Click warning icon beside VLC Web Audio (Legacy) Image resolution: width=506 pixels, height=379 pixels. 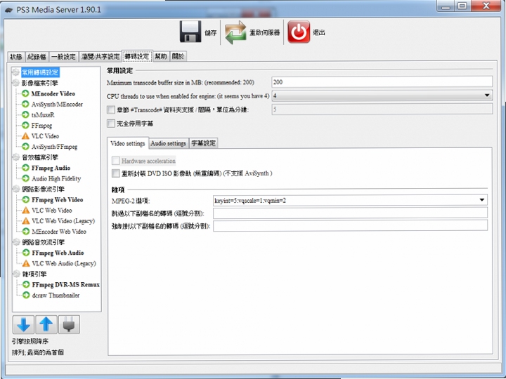[x=26, y=263]
